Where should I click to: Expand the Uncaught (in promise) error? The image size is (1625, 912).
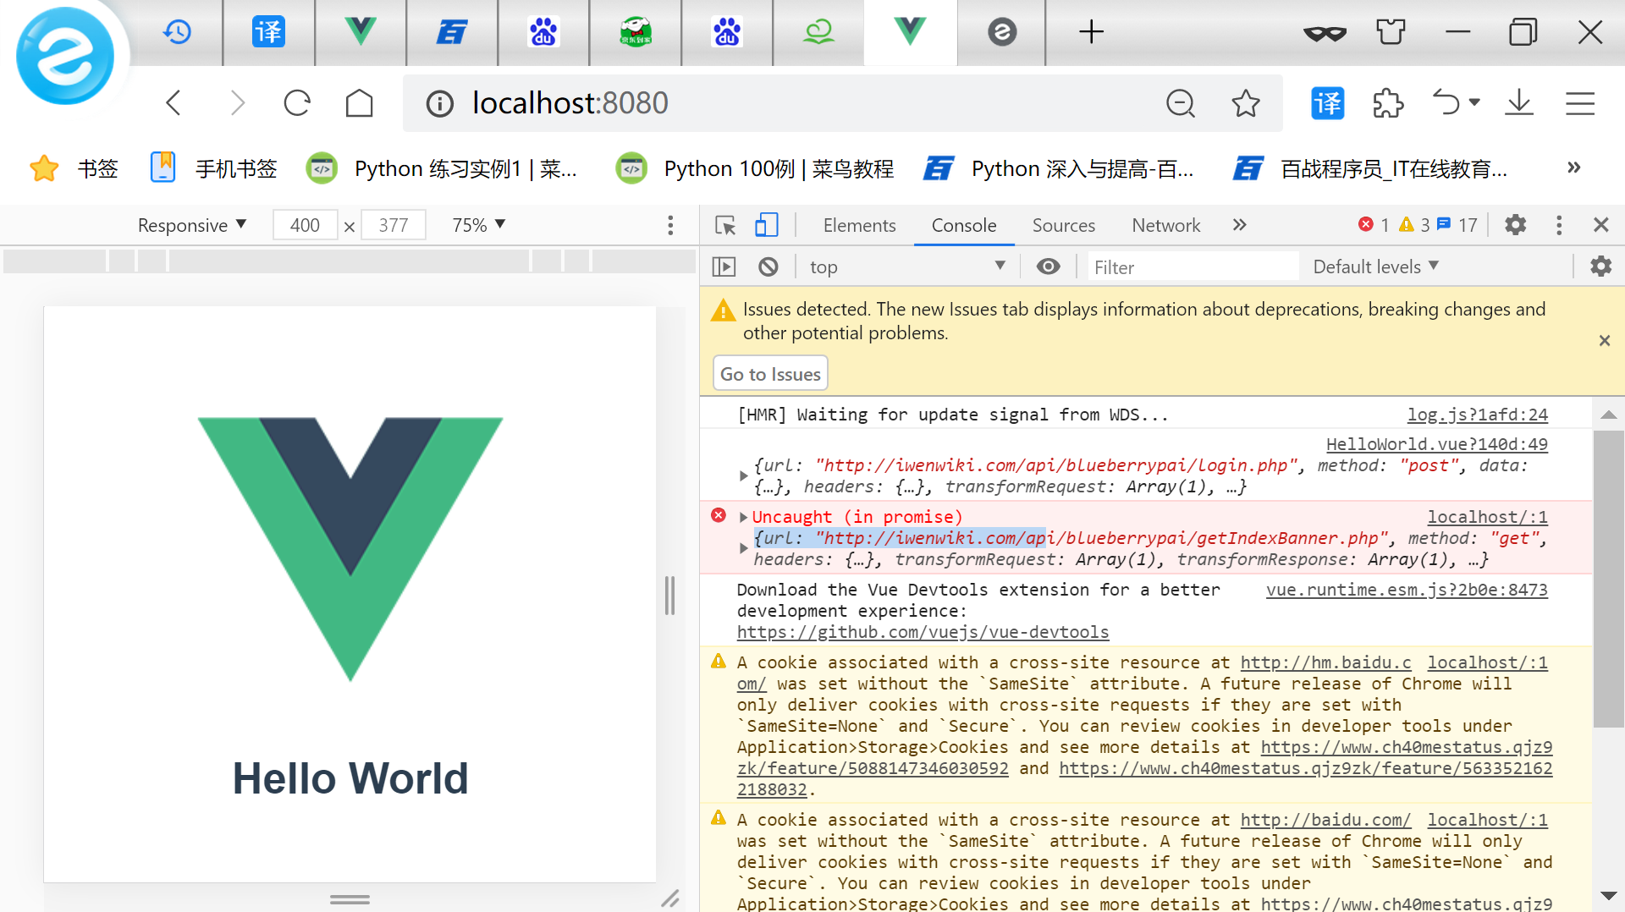point(744,517)
